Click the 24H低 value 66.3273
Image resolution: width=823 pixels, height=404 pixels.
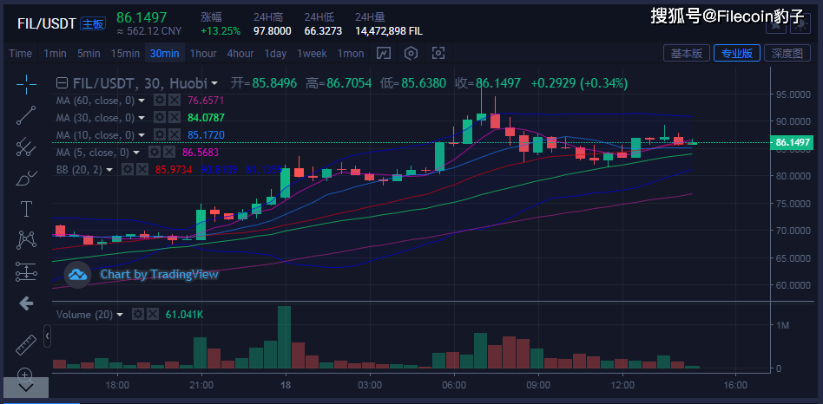pyautogui.click(x=323, y=31)
